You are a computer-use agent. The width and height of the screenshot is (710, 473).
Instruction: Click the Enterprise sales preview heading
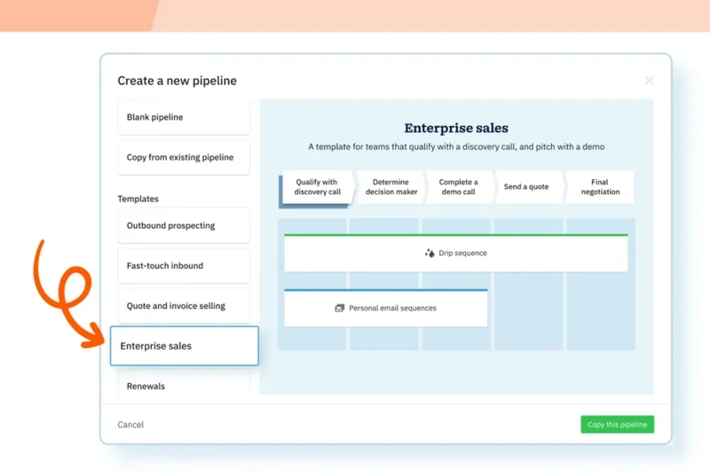pos(456,129)
